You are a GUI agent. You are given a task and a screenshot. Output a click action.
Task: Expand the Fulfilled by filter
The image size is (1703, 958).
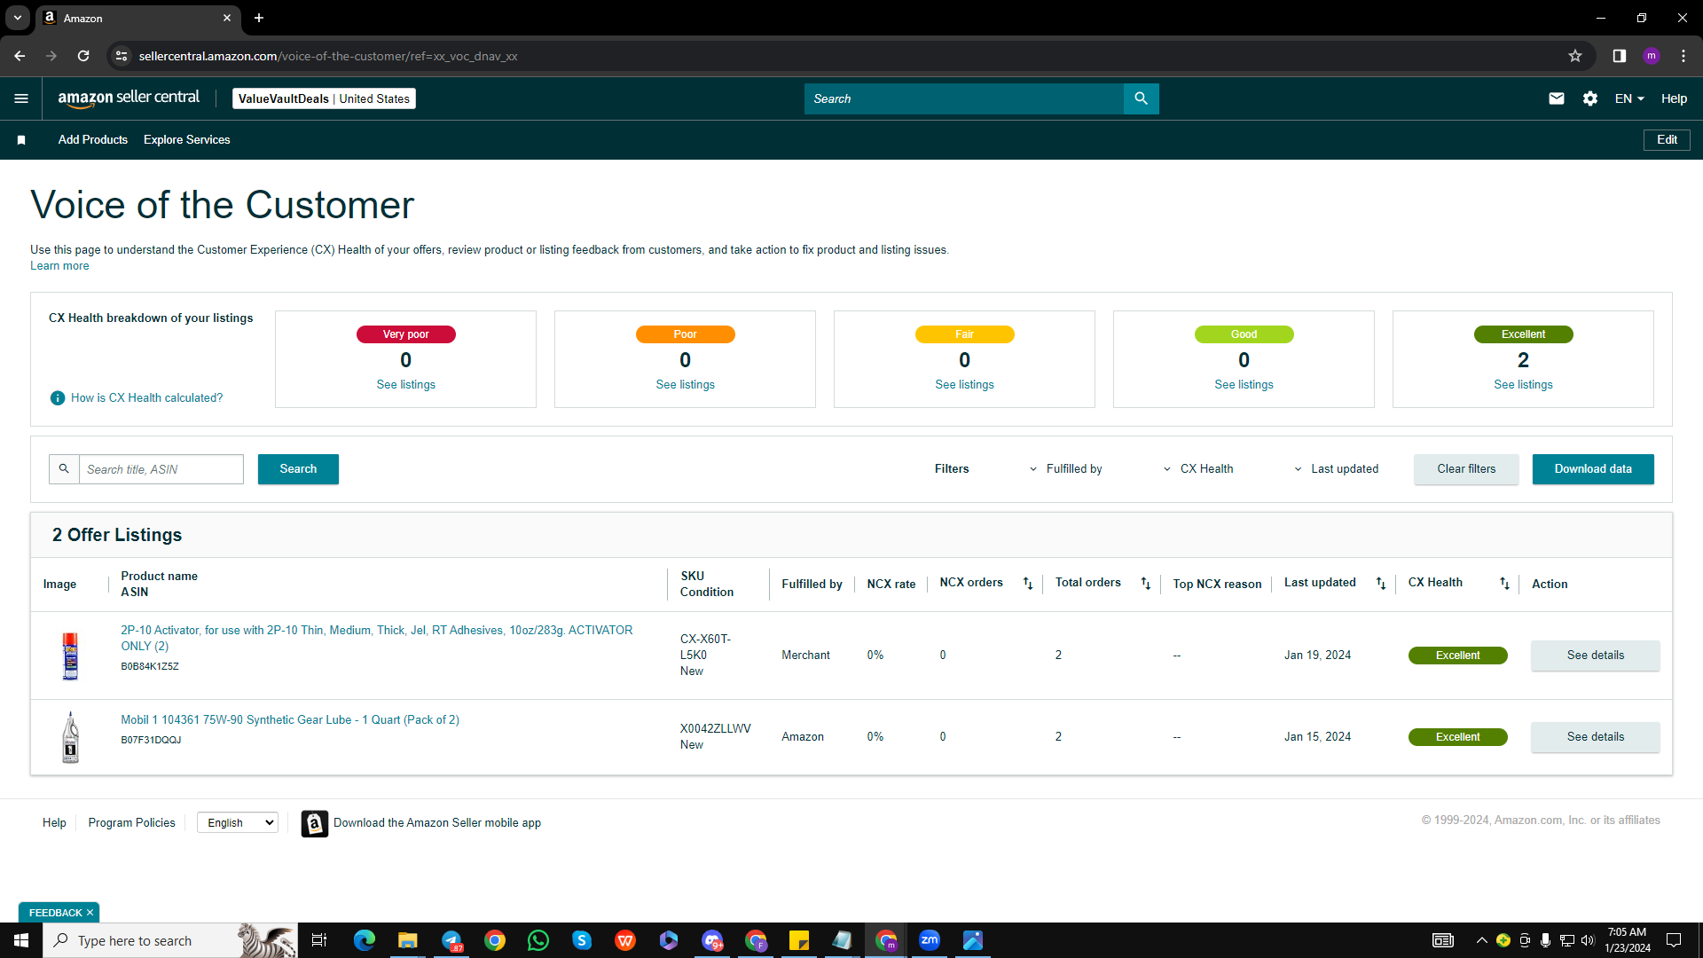tap(1065, 469)
